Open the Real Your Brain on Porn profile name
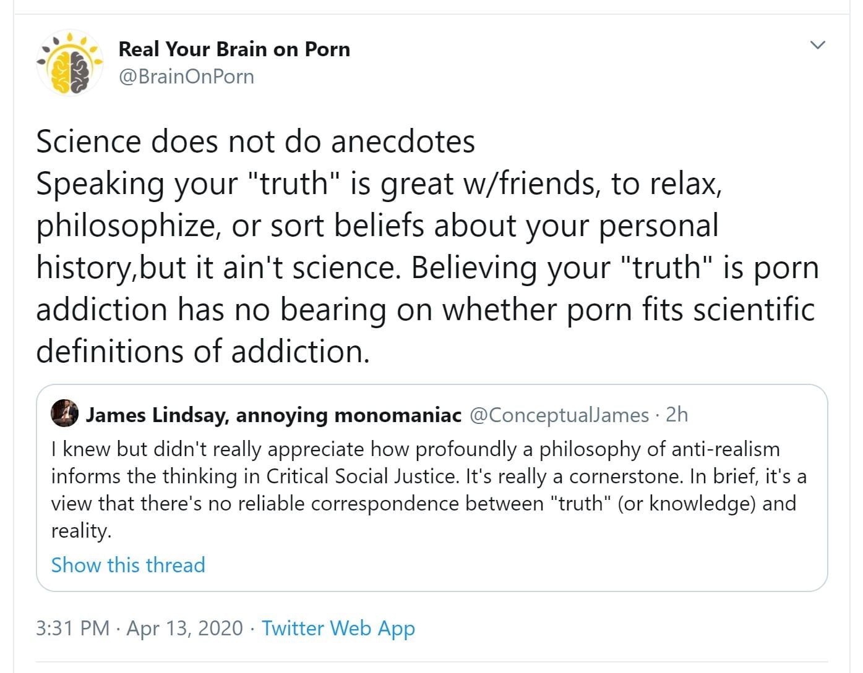The height and width of the screenshot is (673, 863). coord(234,49)
